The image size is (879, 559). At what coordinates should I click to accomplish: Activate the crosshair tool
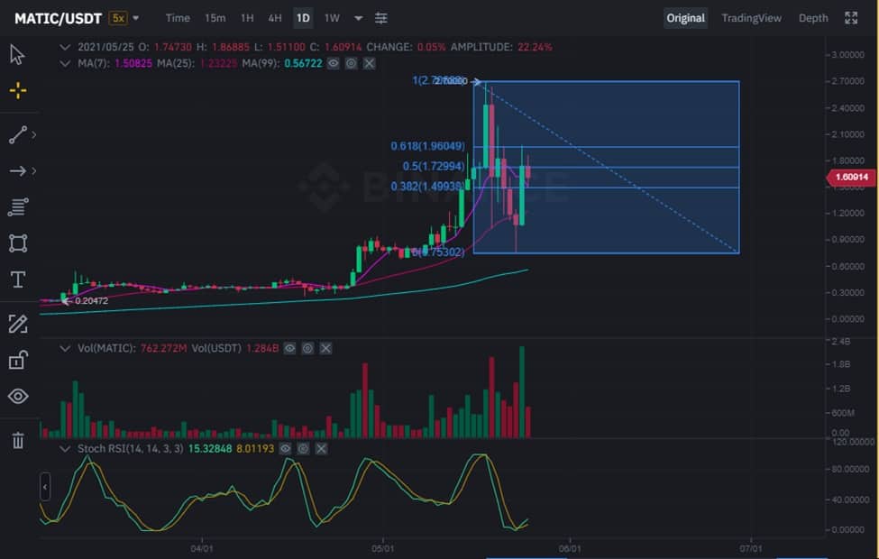pyautogui.click(x=18, y=90)
